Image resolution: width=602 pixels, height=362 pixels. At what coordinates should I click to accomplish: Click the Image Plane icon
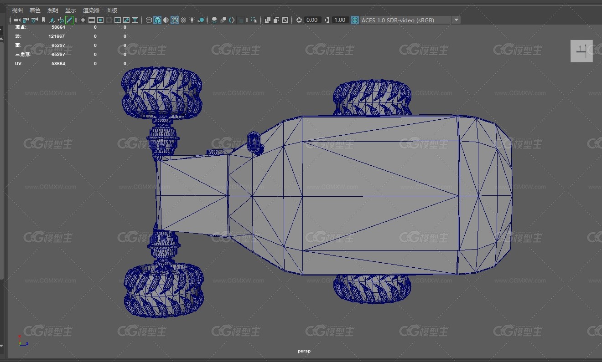52,20
